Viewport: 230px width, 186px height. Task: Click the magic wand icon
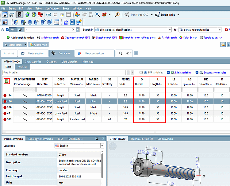coord(98,15)
